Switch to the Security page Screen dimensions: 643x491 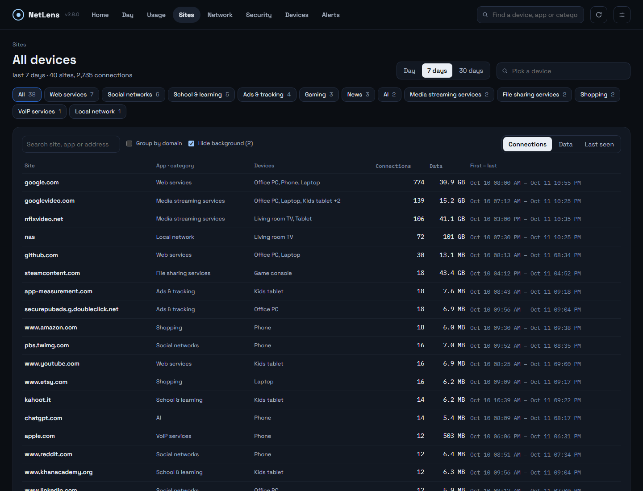tap(259, 15)
